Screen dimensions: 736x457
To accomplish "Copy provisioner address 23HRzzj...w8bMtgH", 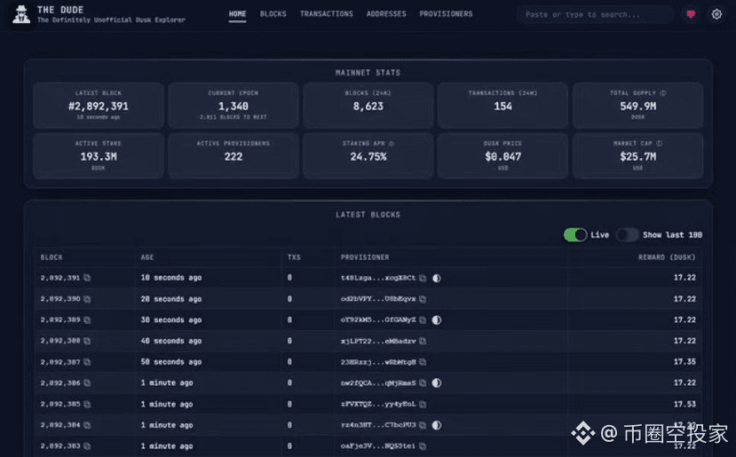I will 423,362.
